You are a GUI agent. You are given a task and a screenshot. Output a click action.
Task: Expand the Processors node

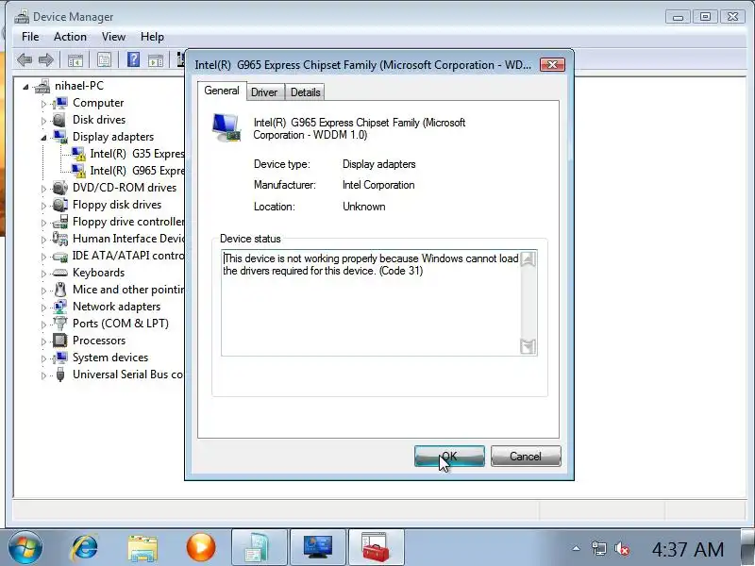(43, 341)
